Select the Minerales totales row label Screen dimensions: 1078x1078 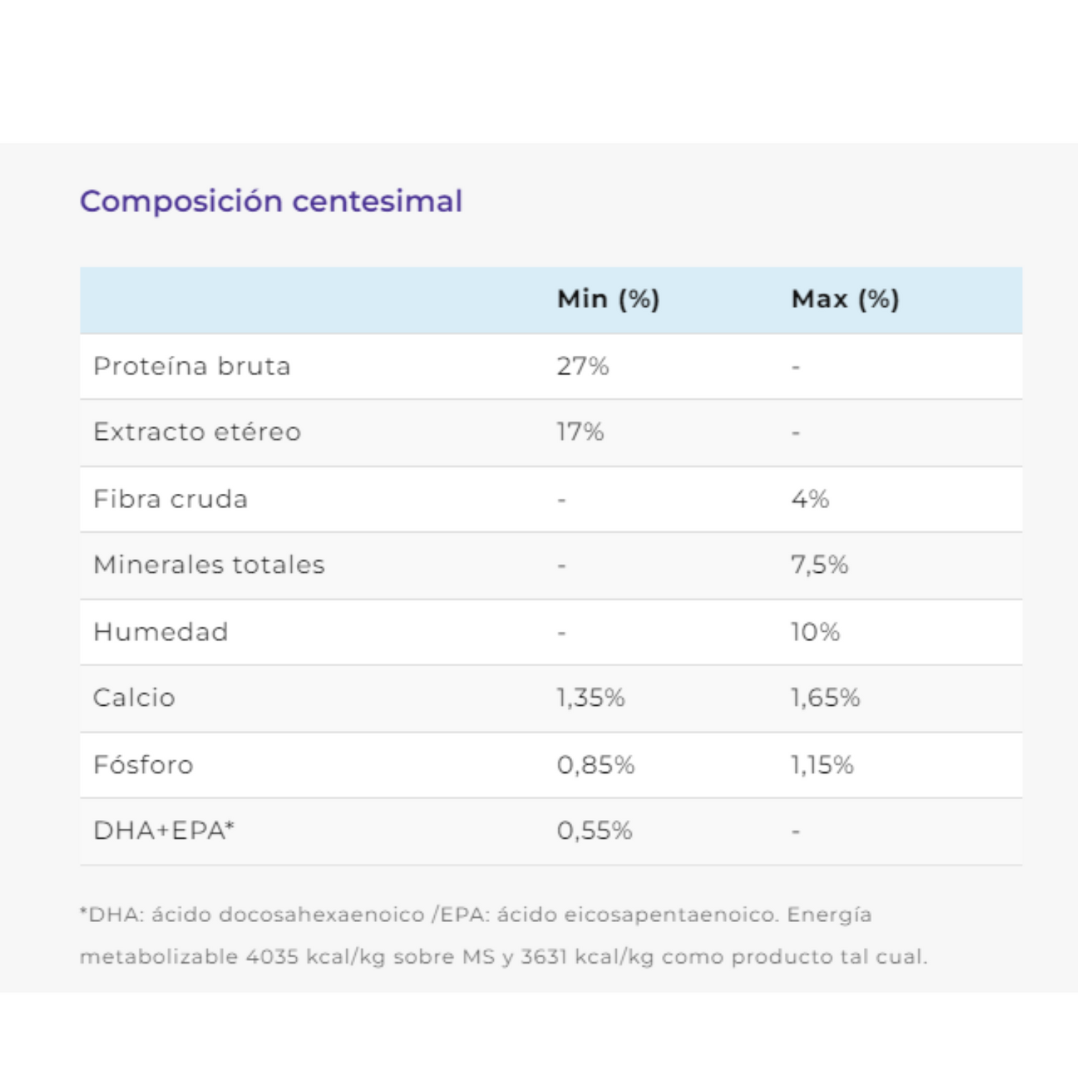tap(209, 565)
